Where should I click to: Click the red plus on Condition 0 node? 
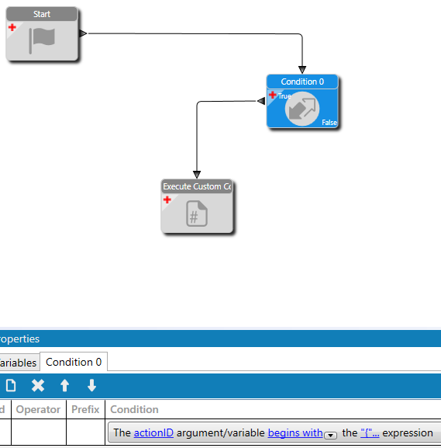tap(272, 95)
